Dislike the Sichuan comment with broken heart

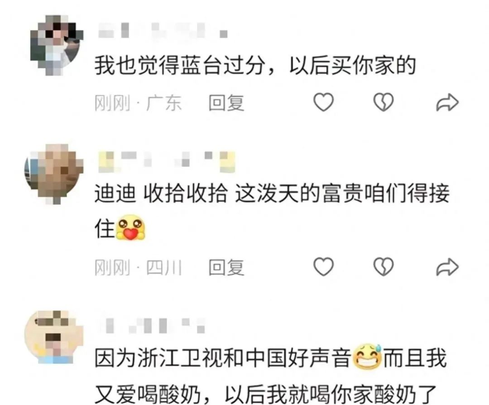tap(384, 267)
